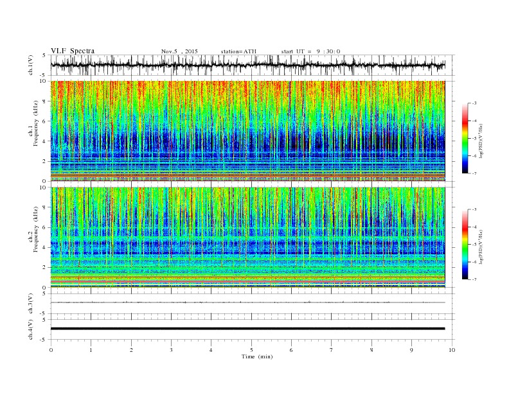Click the time axis tick label "1"
The width and height of the screenshot is (509, 393).
click(x=91, y=350)
